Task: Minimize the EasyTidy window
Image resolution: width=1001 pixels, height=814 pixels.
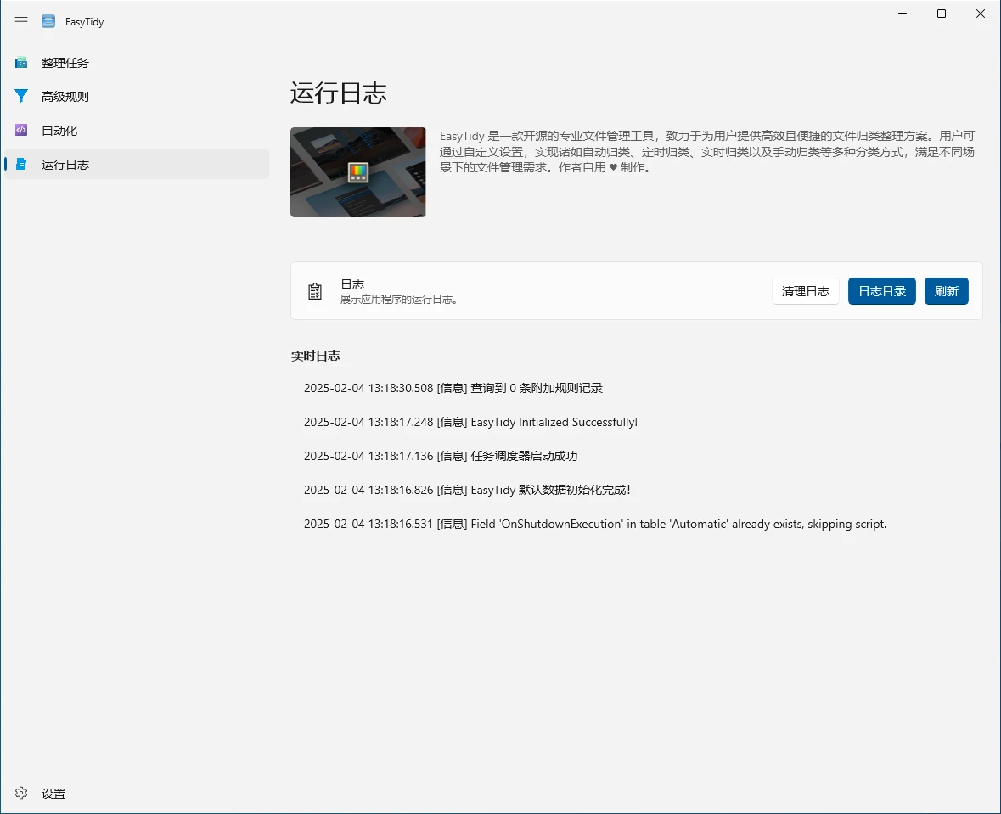Action: (x=902, y=14)
